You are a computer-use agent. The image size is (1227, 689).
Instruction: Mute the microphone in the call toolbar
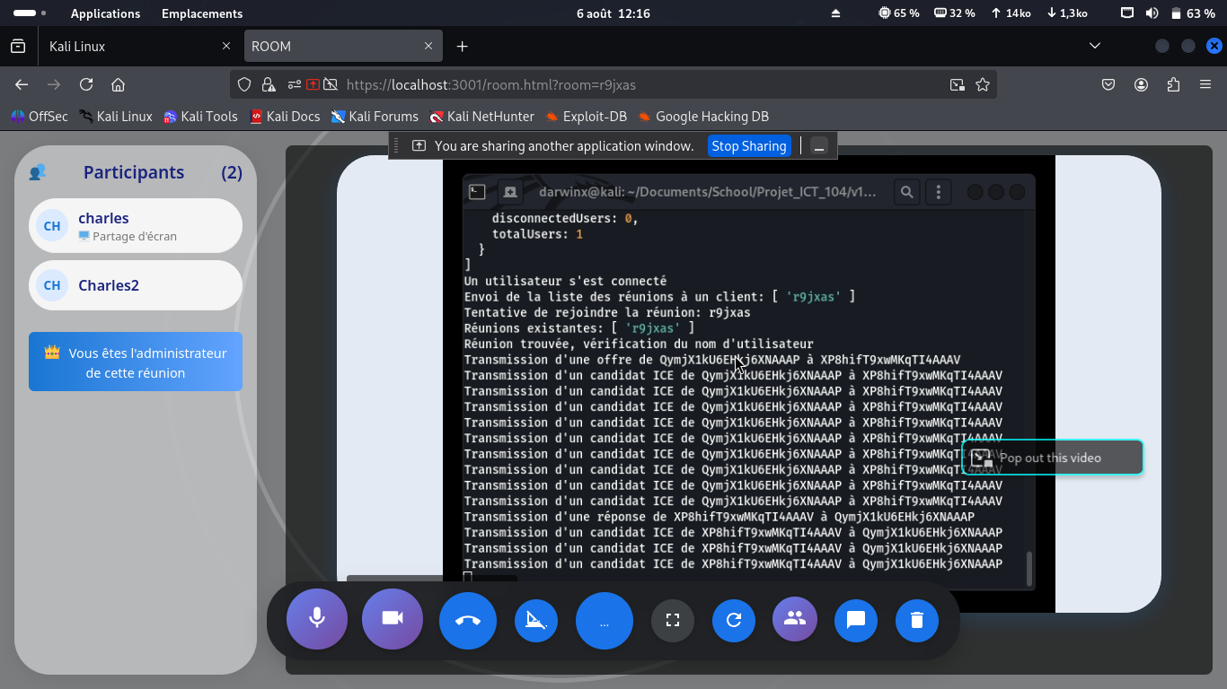316,619
